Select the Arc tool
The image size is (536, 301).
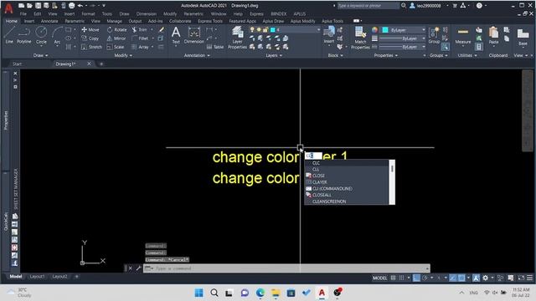[x=57, y=35]
